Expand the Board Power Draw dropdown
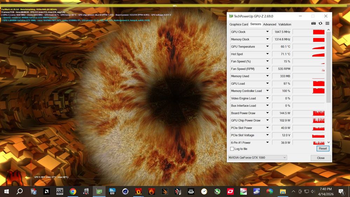Viewport: 350px width, 197px height. [x=267, y=113]
